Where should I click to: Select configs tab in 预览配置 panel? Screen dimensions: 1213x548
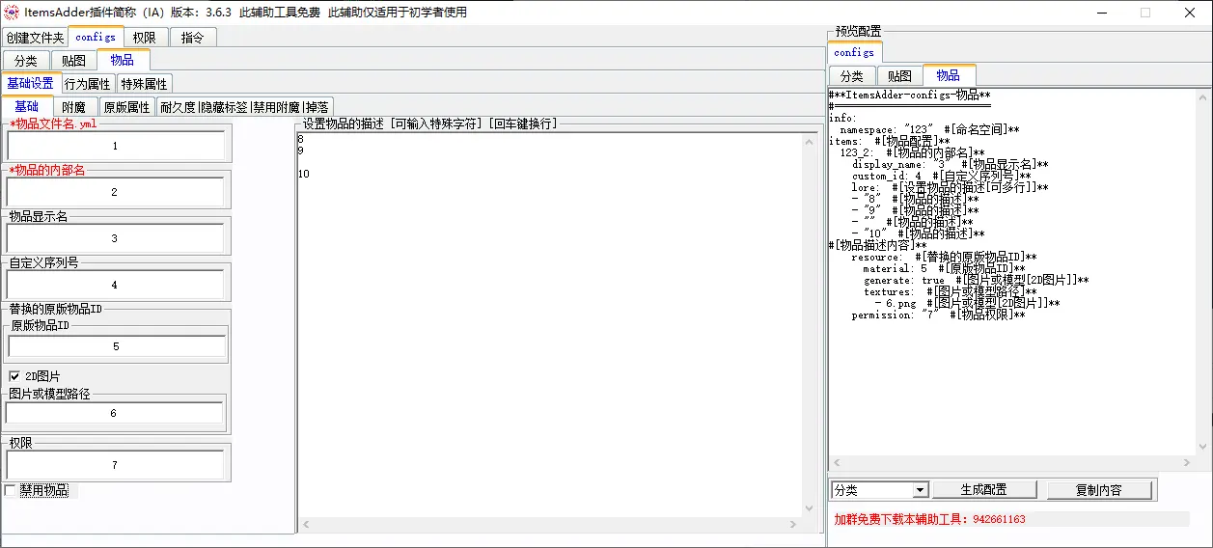[854, 52]
